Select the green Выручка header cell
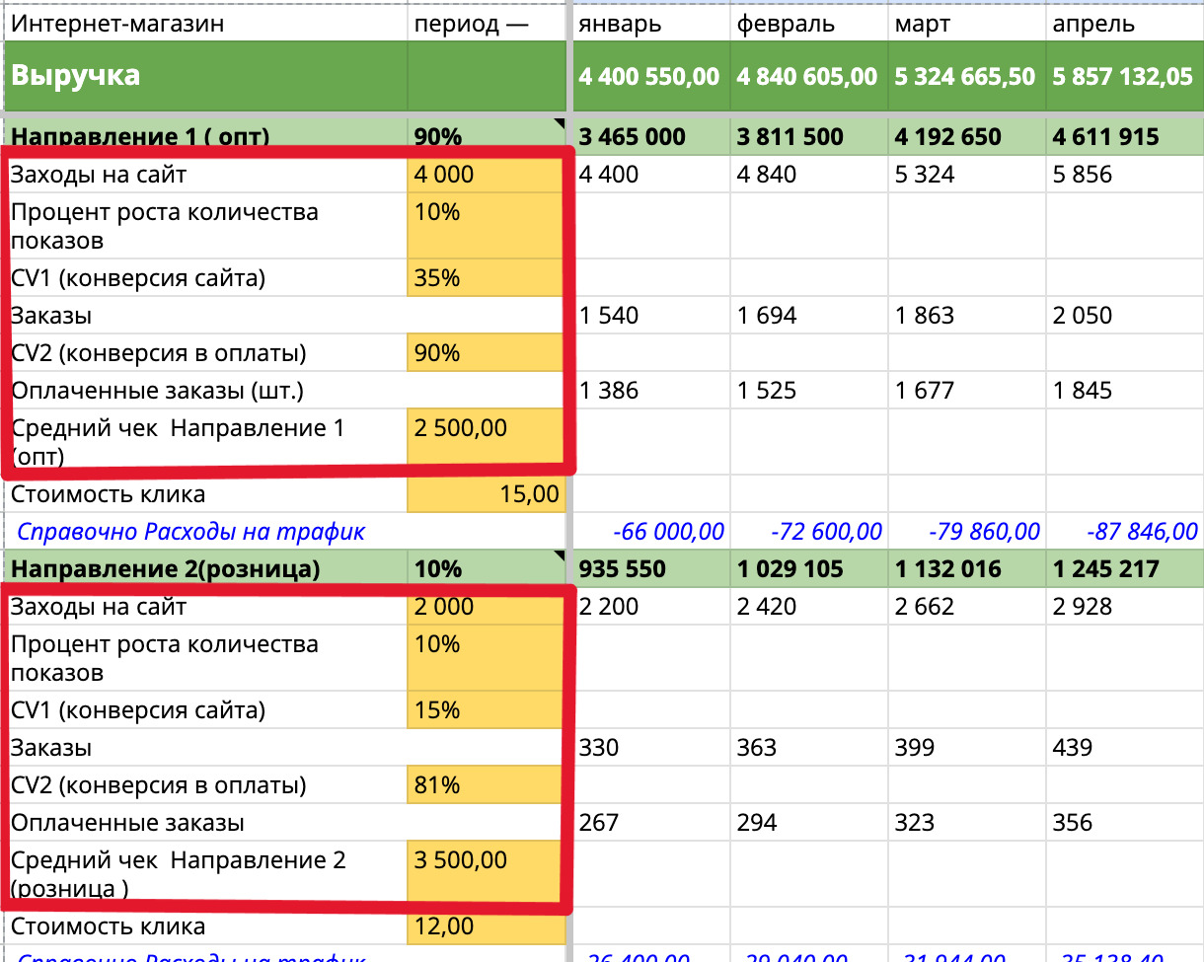1204x962 pixels. (205, 76)
